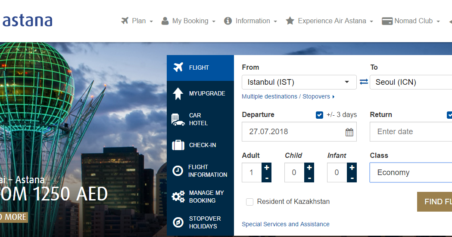Image resolution: width=452 pixels, height=237 pixels.
Task: Expand the My Booking menu
Action: [189, 21]
